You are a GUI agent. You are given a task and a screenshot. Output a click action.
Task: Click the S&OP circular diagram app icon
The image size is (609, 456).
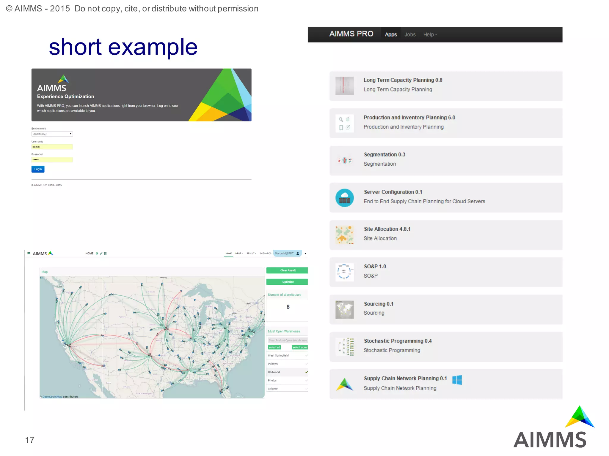click(x=344, y=272)
